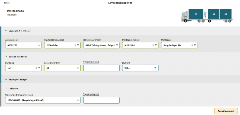Click the asterisk icon in the Utförande transportföretag field
Screen dimensions: 240x115
coord(78,100)
